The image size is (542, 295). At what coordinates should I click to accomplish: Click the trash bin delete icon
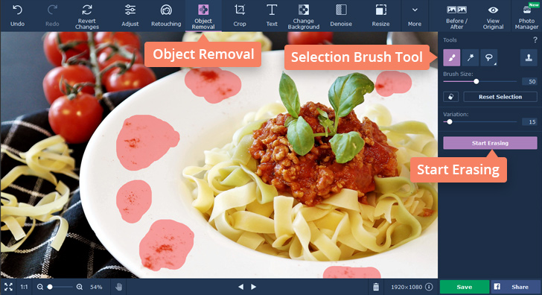376,287
